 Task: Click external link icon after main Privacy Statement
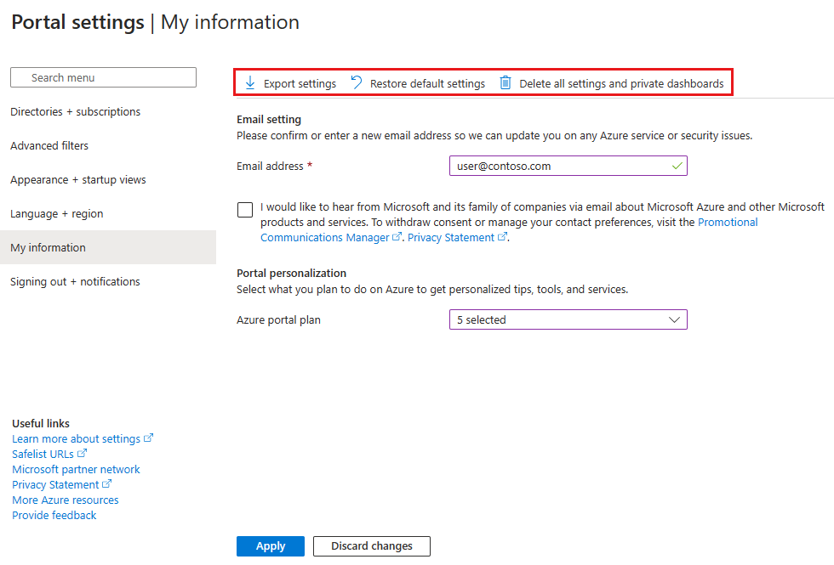point(502,237)
